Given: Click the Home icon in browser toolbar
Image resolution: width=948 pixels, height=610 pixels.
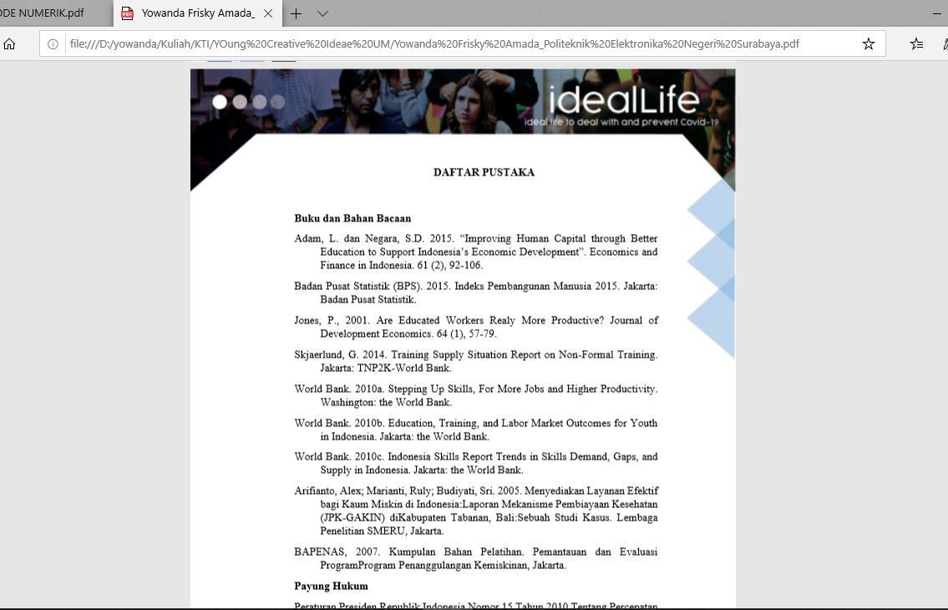Looking at the screenshot, I should (9, 44).
